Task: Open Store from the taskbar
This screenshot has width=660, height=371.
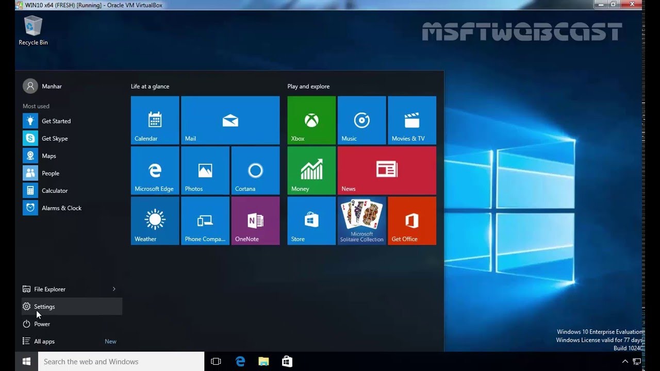Action: pos(287,362)
